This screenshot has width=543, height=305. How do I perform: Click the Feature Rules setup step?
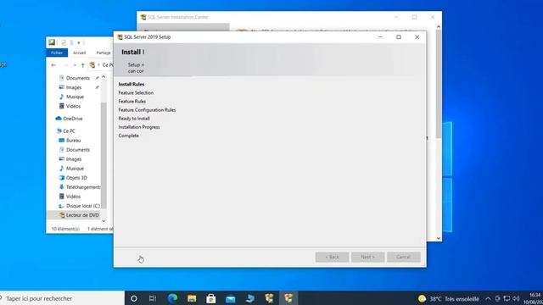[x=132, y=102]
